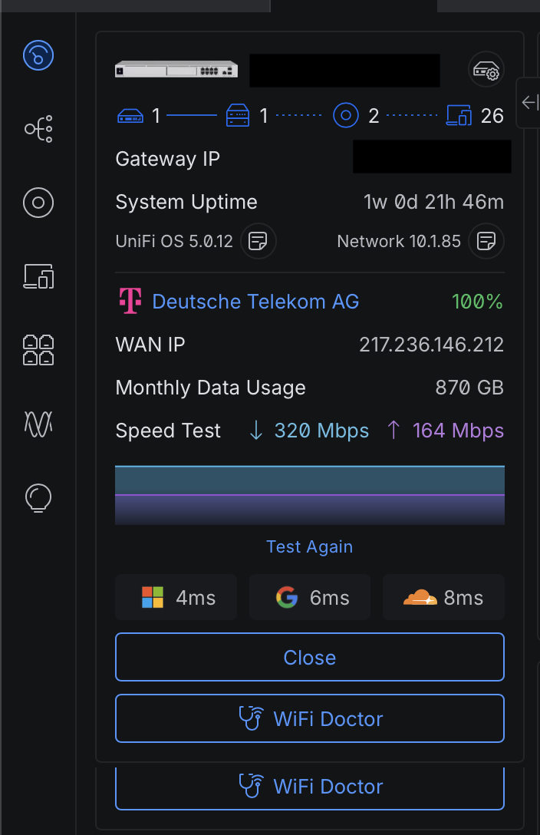View UniFi OS 5.0.12 release notes icon
The height and width of the screenshot is (835, 540).
coord(258,240)
